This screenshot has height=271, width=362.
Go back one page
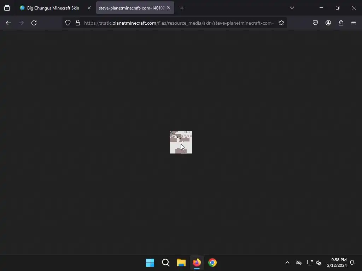8,23
